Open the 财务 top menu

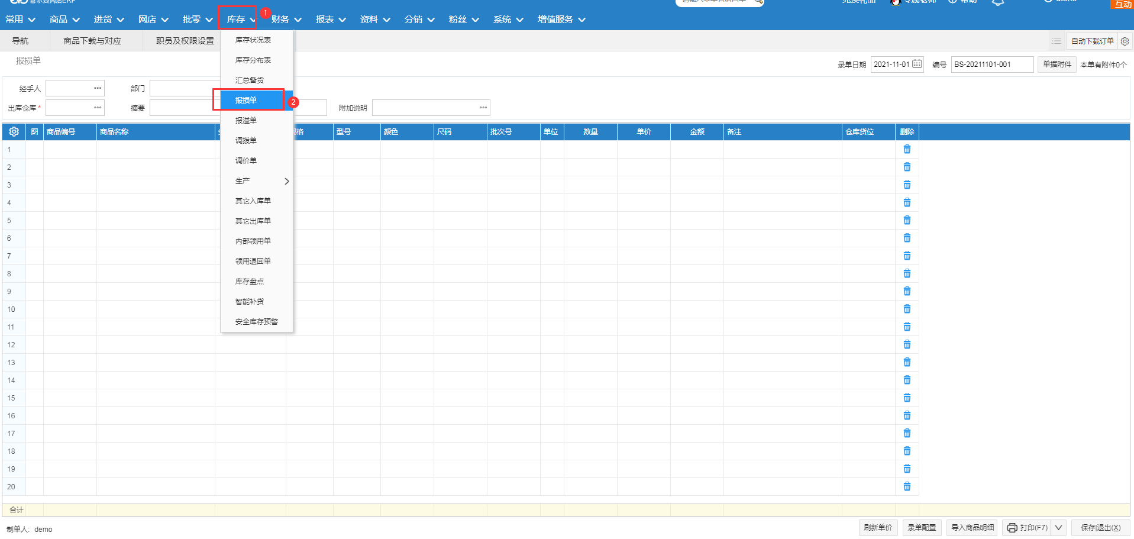(286, 20)
